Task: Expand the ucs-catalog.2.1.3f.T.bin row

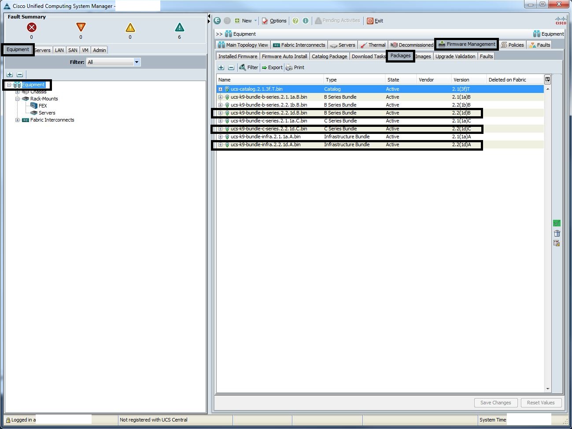Action: pos(221,89)
